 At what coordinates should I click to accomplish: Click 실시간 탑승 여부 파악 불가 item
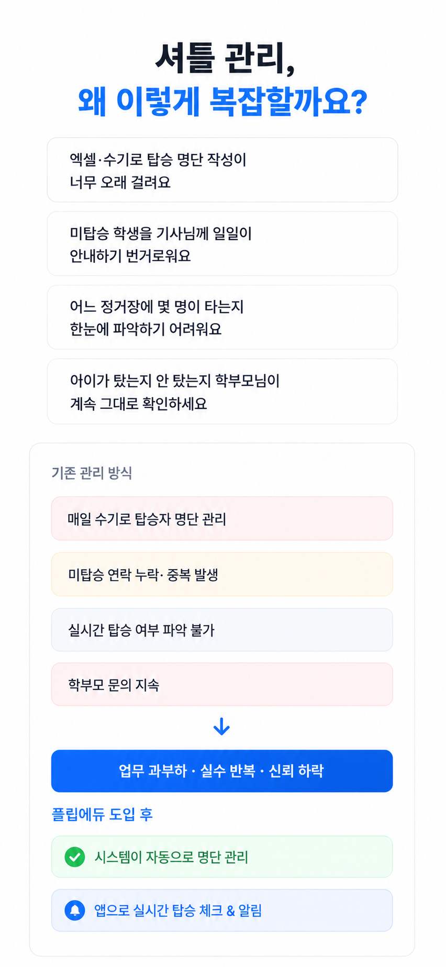[x=222, y=630]
